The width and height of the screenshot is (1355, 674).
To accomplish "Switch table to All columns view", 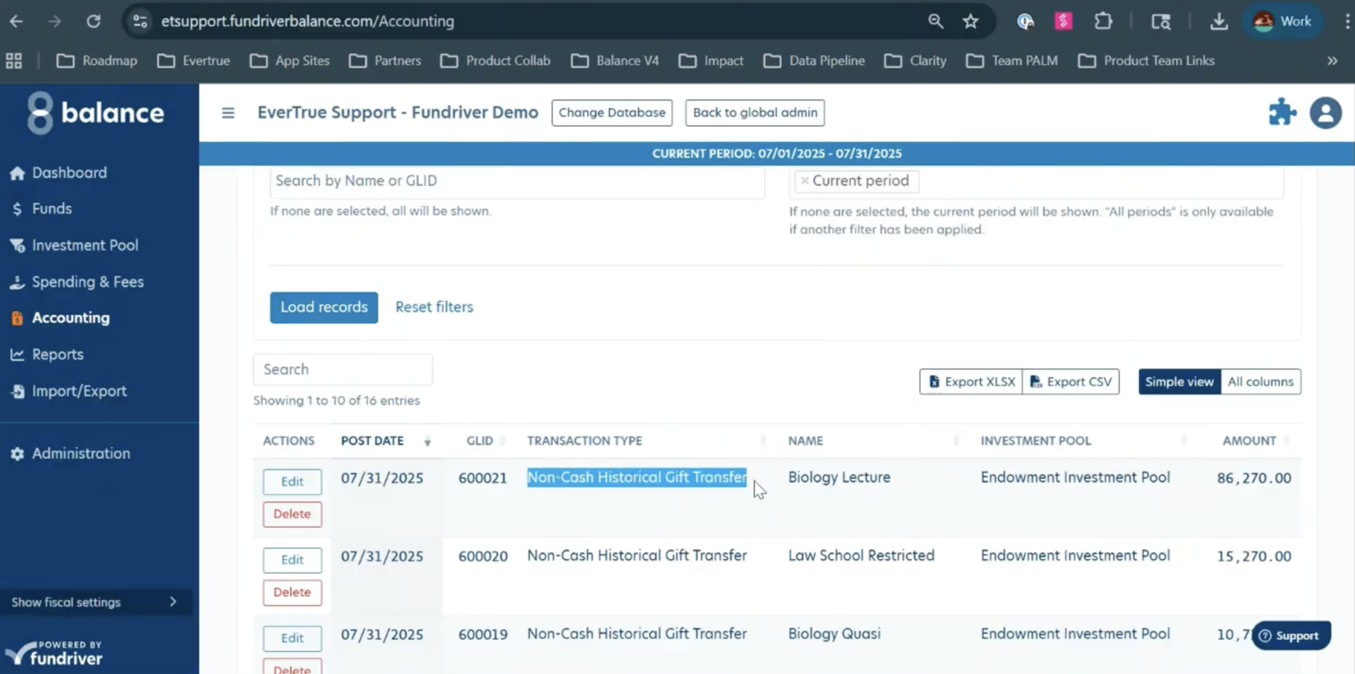I will 1260,382.
